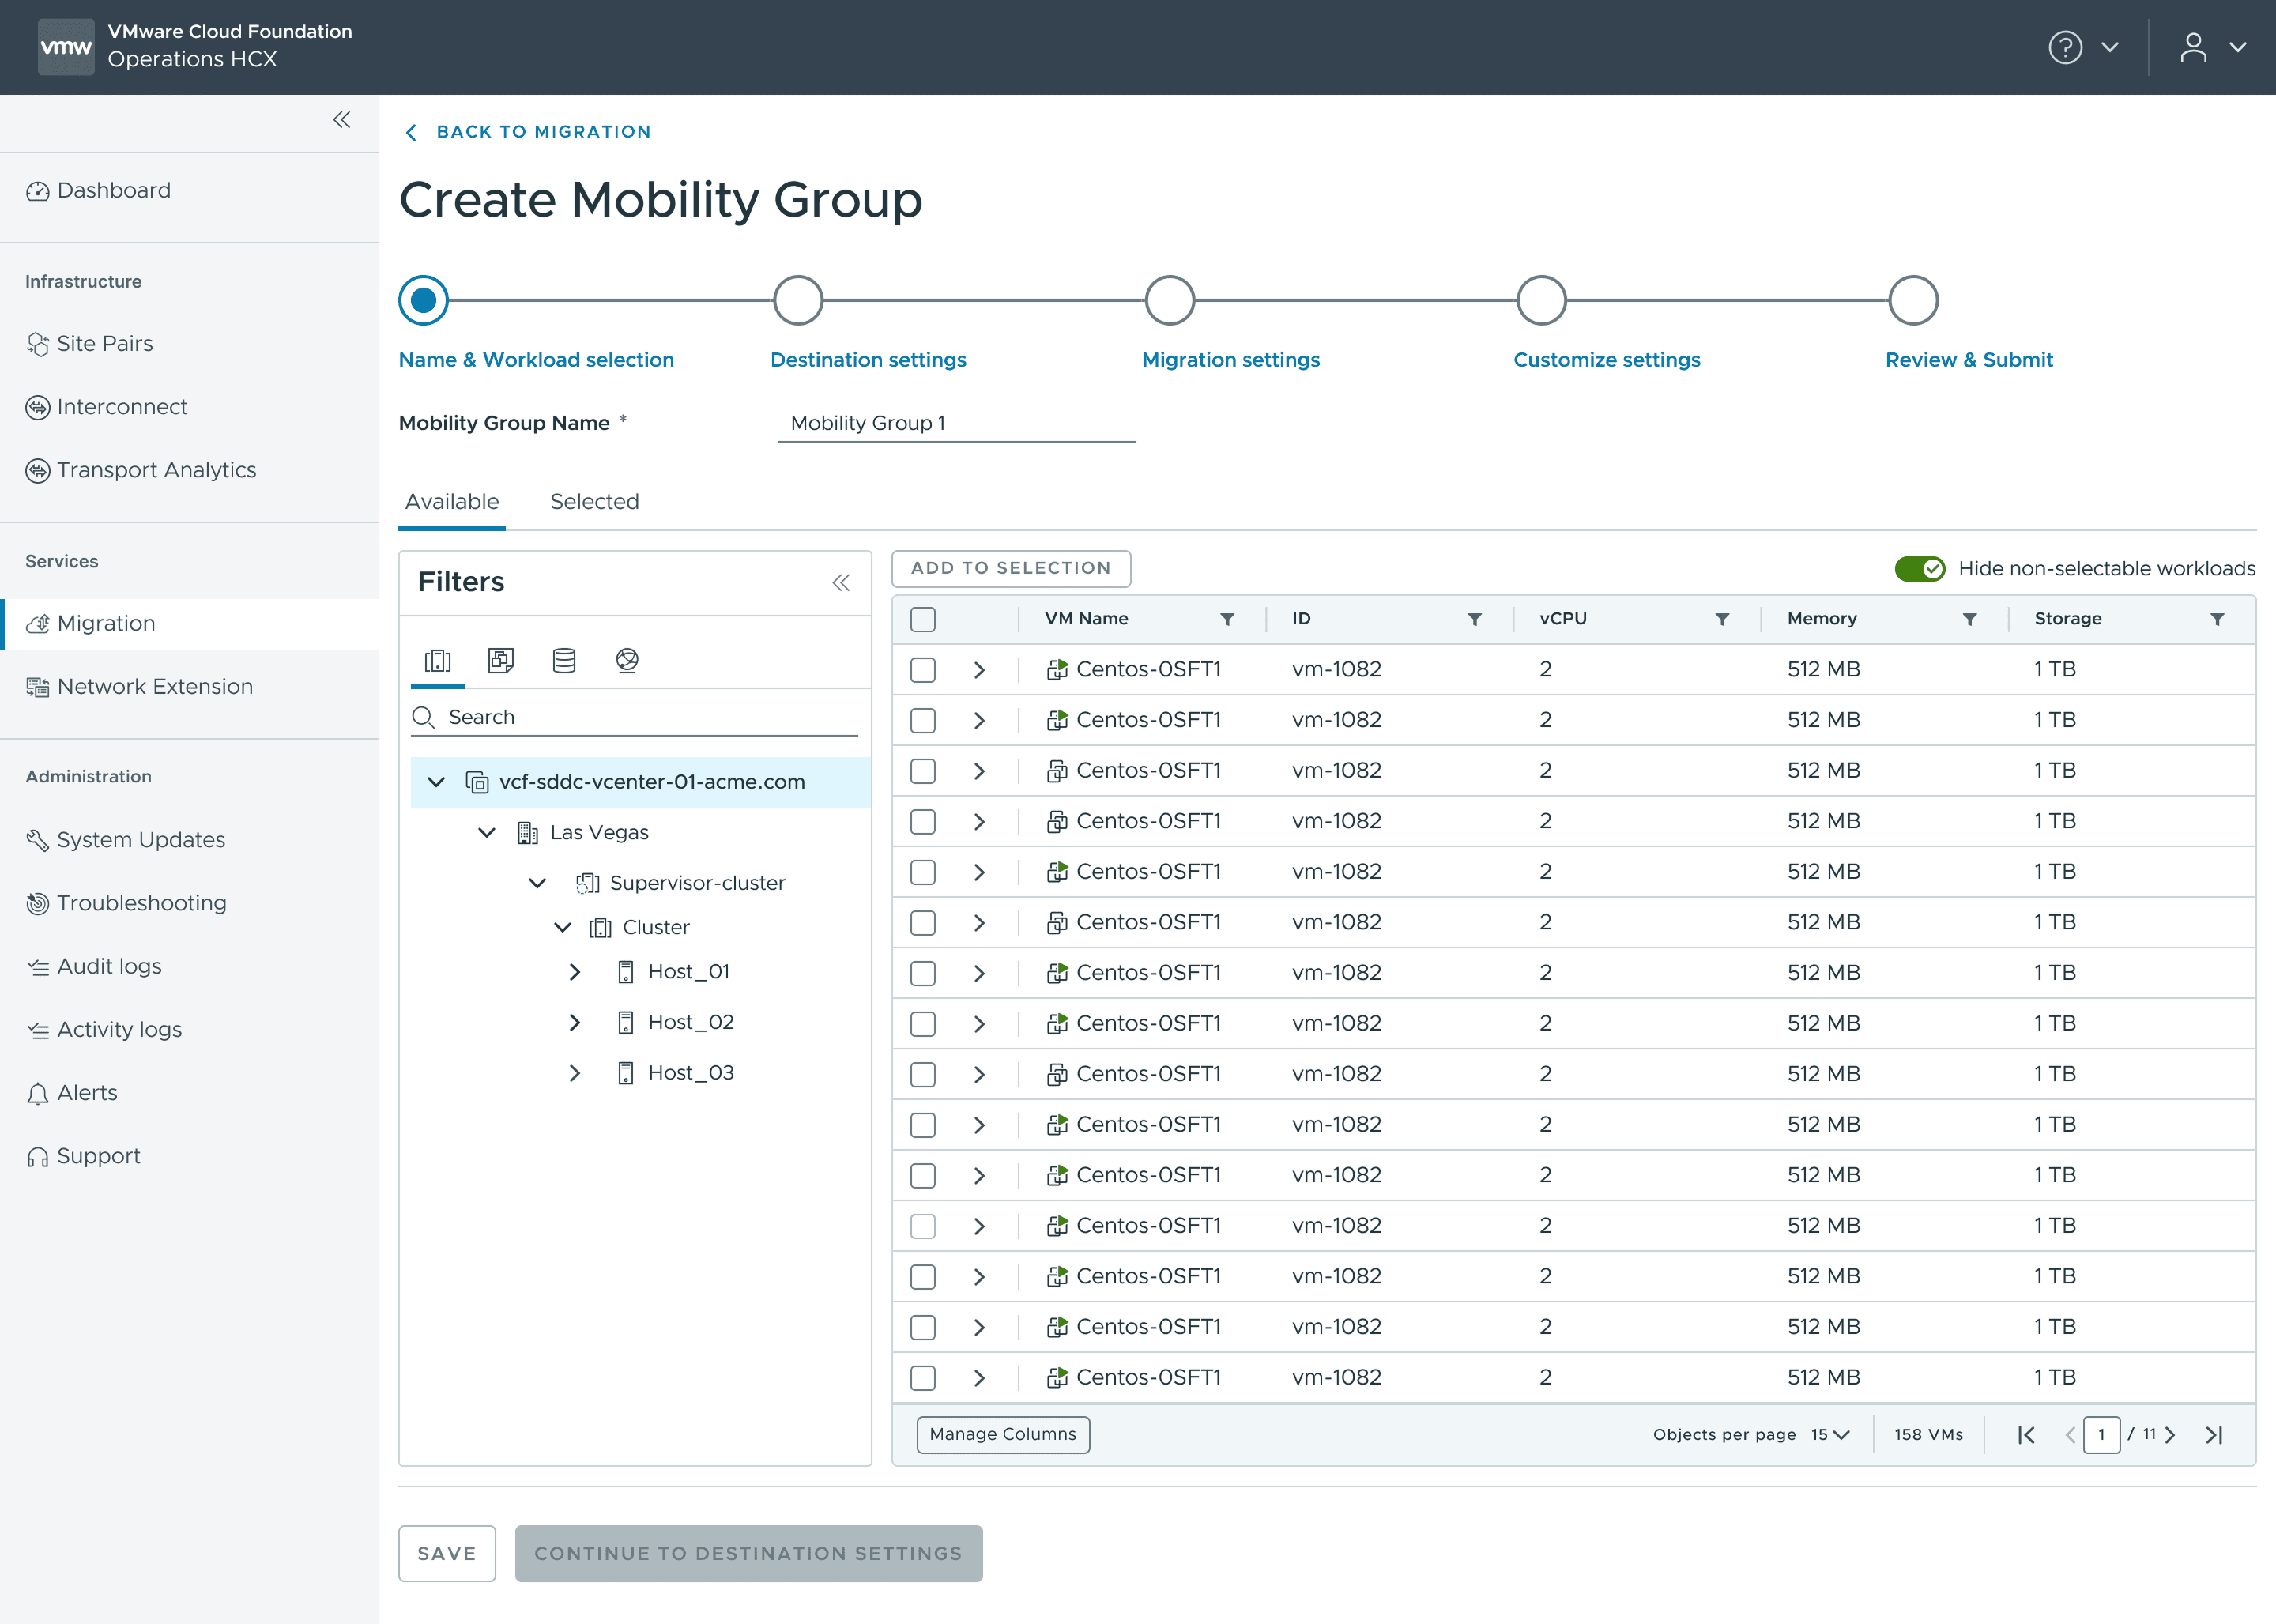Click the VMs and templates filter icon
This screenshot has width=2276, height=1624.
tap(500, 660)
